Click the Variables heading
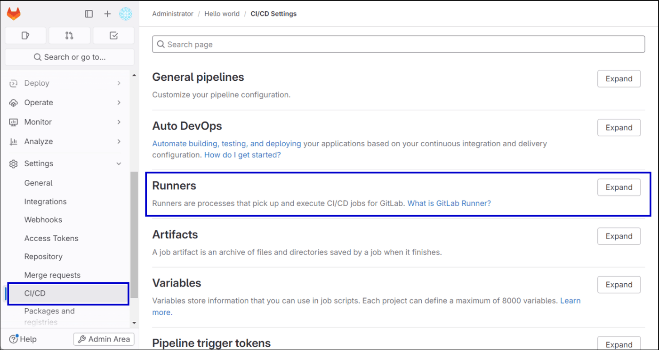The height and width of the screenshot is (350, 659). tap(177, 283)
